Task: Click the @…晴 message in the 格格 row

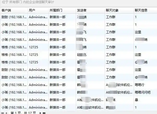Action: pyautogui.click(x=141, y=62)
